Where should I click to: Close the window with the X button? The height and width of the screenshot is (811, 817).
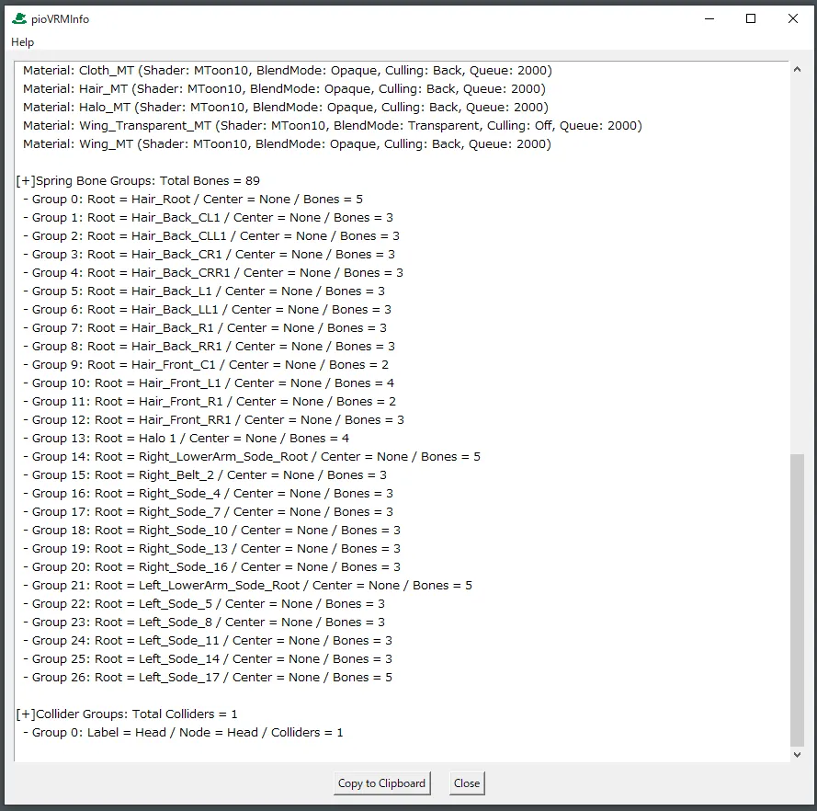793,18
